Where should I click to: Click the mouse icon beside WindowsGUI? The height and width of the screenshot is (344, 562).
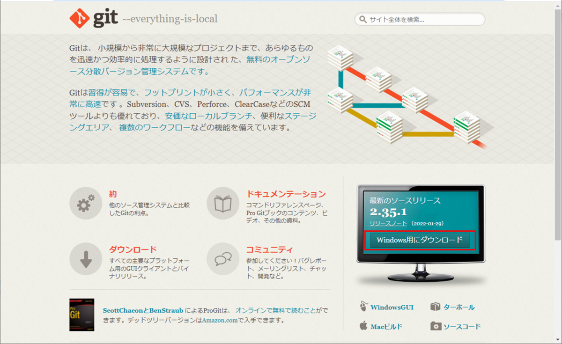coord(364,307)
